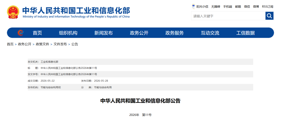The image size is (282, 118).
Task: Click the centered text 2026年 第11号
Action: 140,115
